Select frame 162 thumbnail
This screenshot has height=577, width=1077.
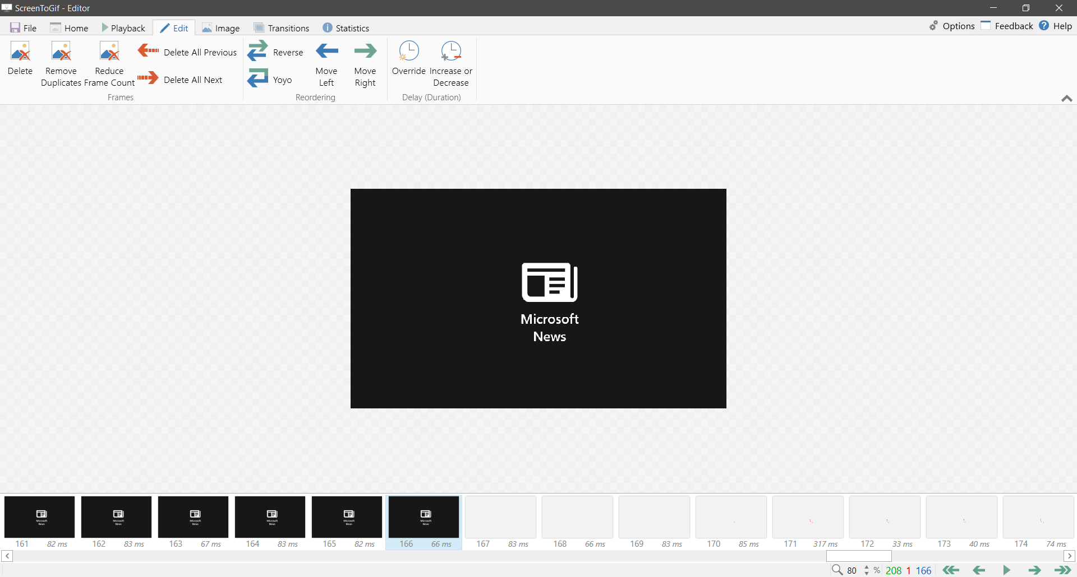[x=116, y=522]
